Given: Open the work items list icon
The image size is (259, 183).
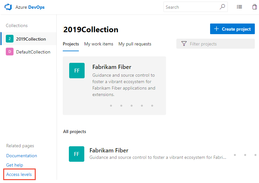Looking at the screenshot, I should pos(239,7).
